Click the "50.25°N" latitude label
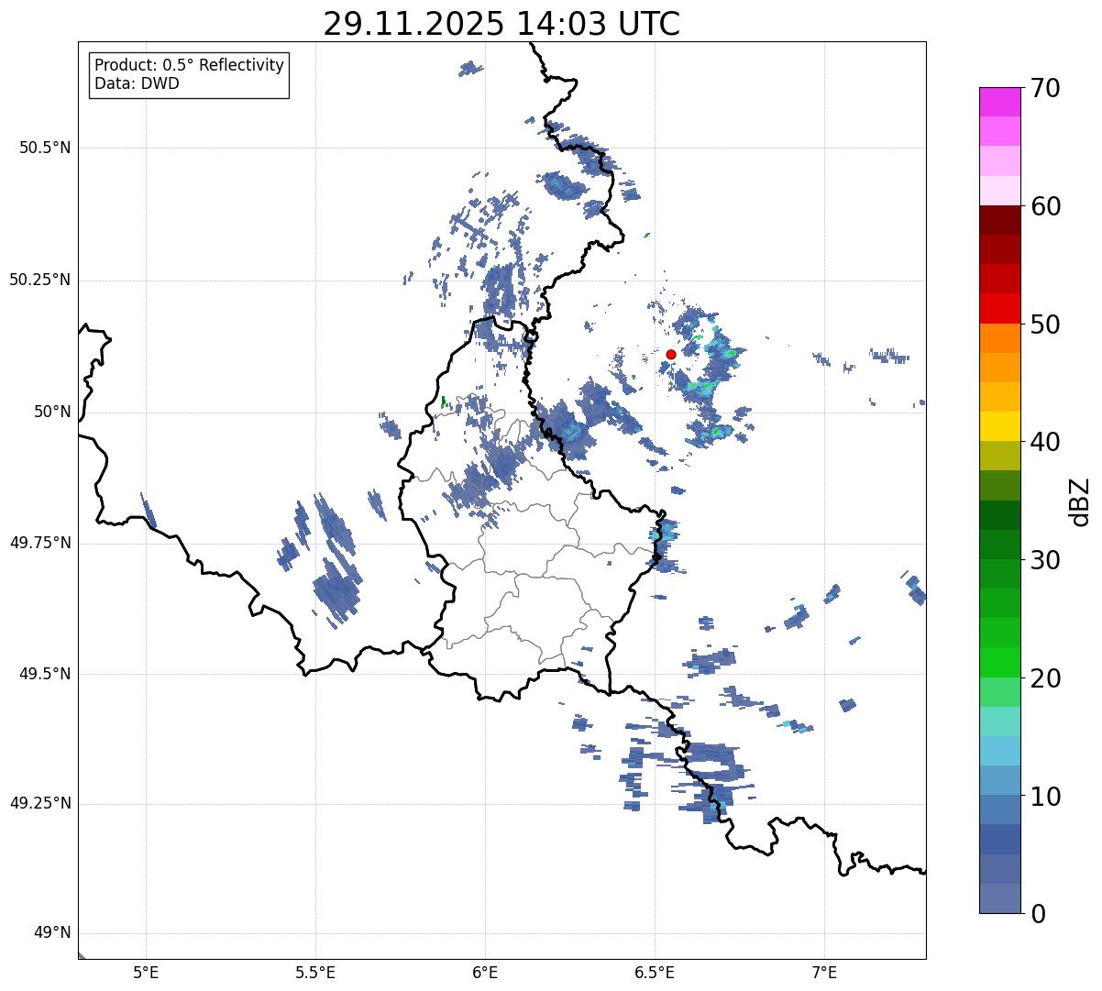1102x991 pixels. (x=39, y=280)
